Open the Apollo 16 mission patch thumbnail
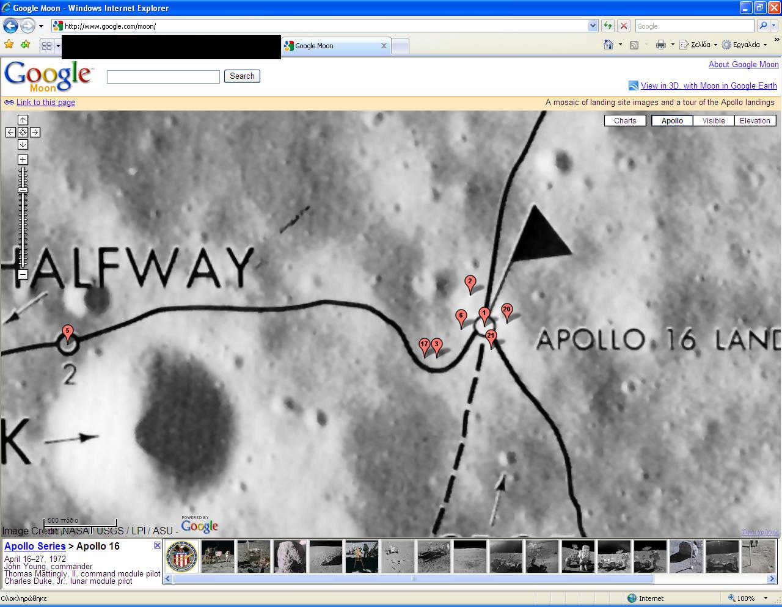This screenshot has width=782, height=607. point(182,556)
